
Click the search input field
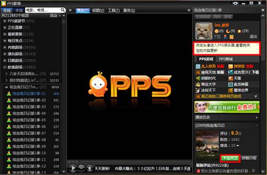(42, 10)
